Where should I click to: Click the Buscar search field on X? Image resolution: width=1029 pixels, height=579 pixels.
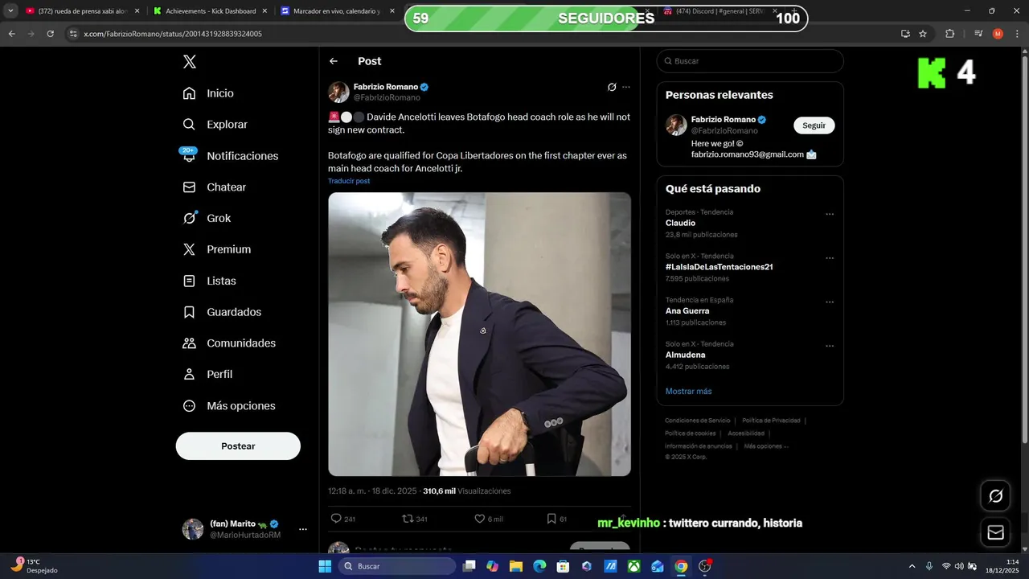pos(750,61)
